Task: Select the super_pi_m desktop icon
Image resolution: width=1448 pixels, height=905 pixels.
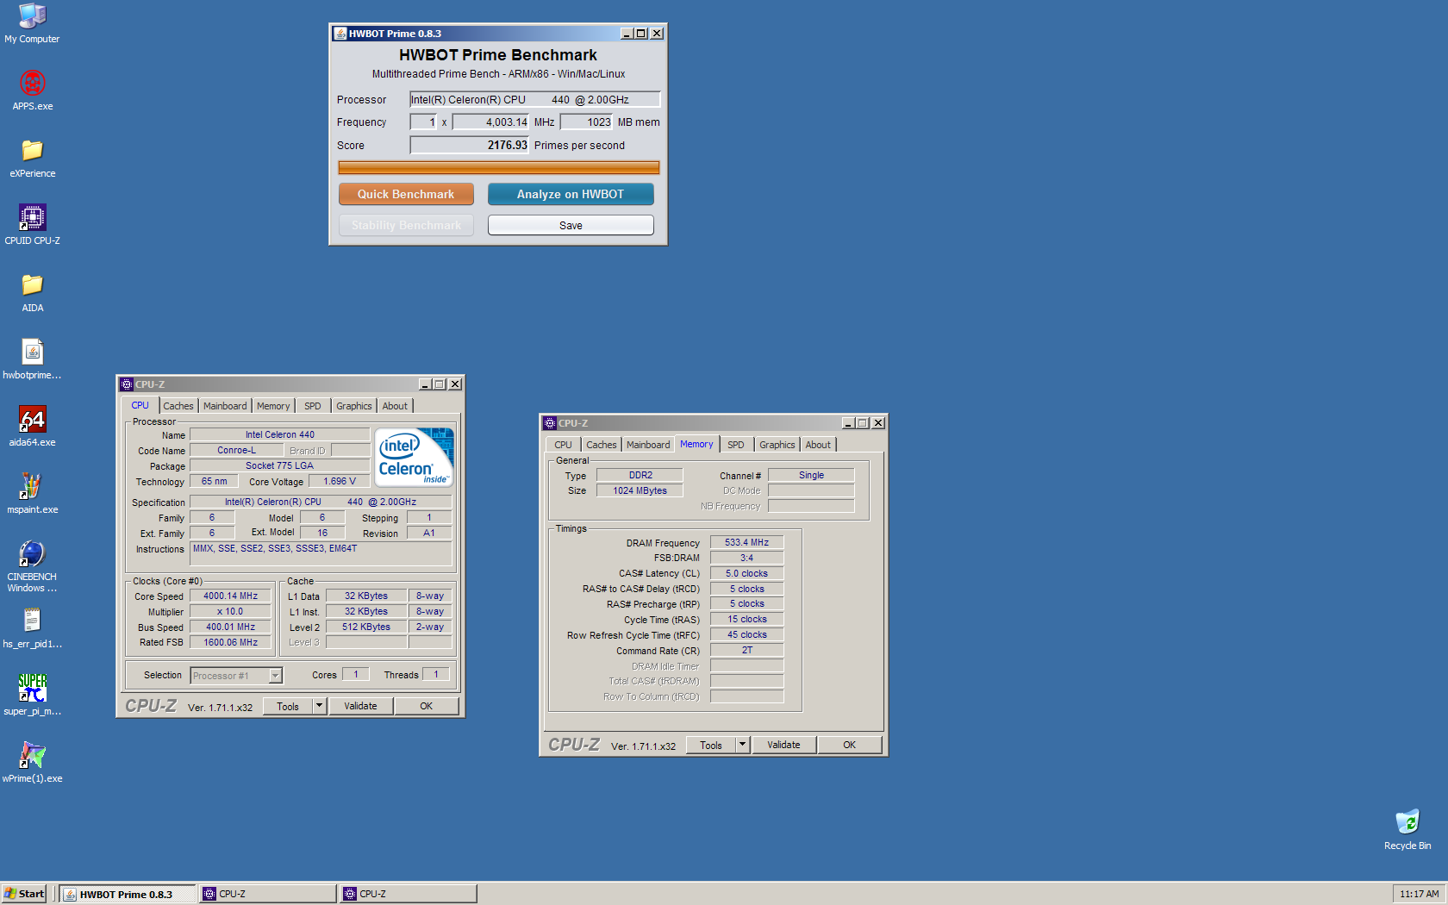Action: [x=32, y=696]
